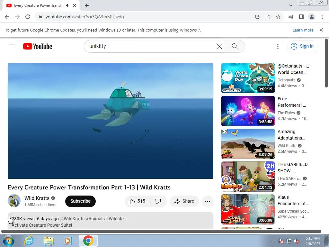Click the horizontal scrollbar at bottom
This screenshot has width=329, height=247.
(x=161, y=232)
